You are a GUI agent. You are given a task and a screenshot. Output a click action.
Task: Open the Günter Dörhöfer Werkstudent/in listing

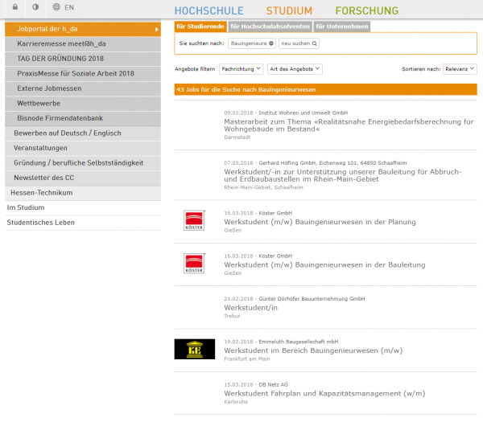[250, 308]
